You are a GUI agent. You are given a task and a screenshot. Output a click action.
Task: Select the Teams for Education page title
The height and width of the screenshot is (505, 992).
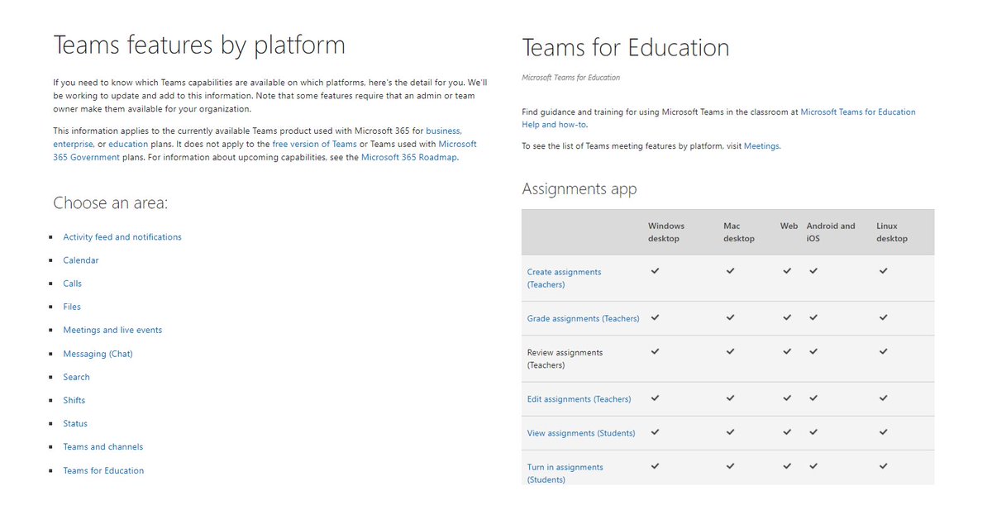click(626, 48)
